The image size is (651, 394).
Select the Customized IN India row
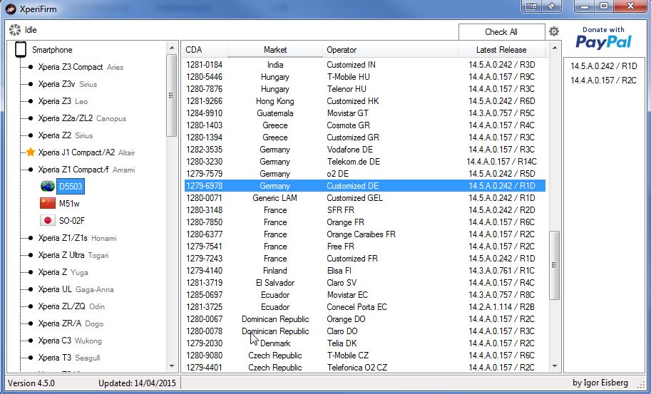pyautogui.click(x=364, y=65)
